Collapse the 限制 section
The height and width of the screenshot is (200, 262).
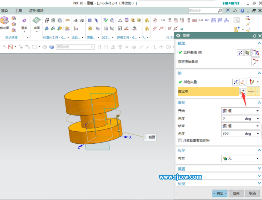pos(259,103)
